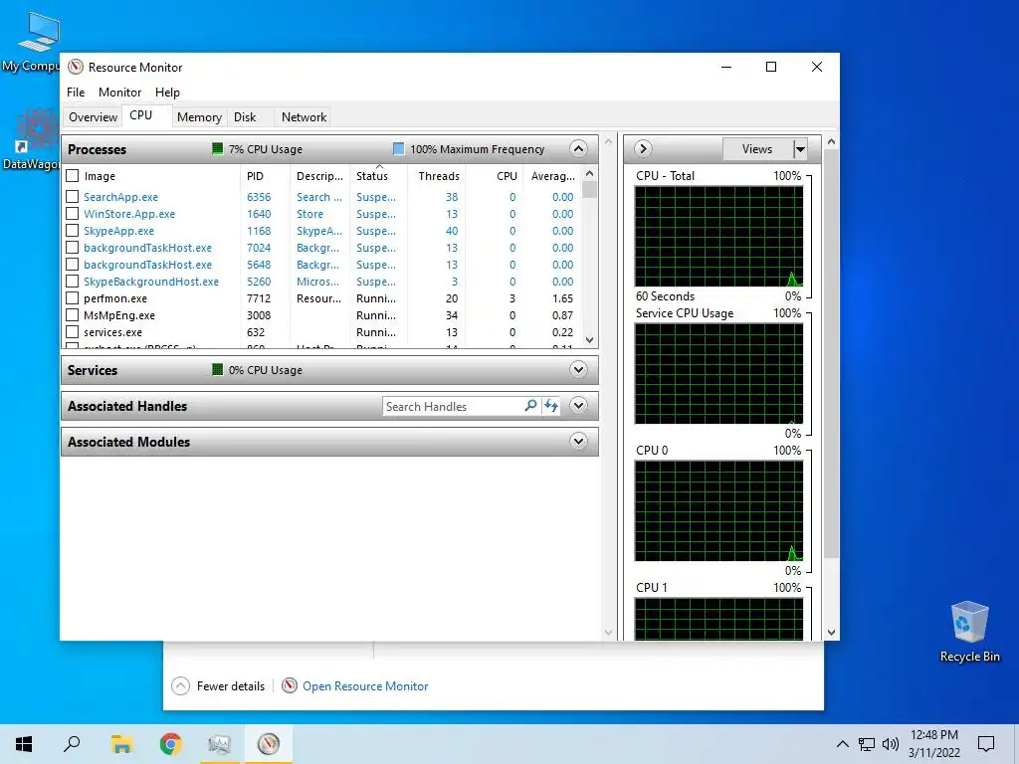This screenshot has width=1019, height=764.
Task: Click the green square in Services header
Action: pos(218,370)
